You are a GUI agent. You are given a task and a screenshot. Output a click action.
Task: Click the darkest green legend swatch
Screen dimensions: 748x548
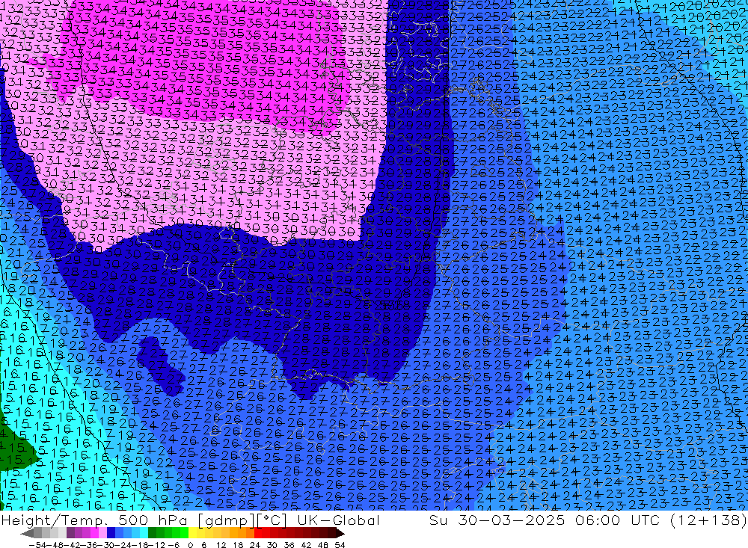[x=152, y=533]
